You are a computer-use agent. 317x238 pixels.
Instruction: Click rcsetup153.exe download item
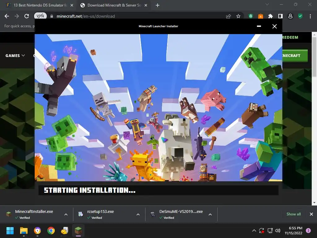pos(101,214)
